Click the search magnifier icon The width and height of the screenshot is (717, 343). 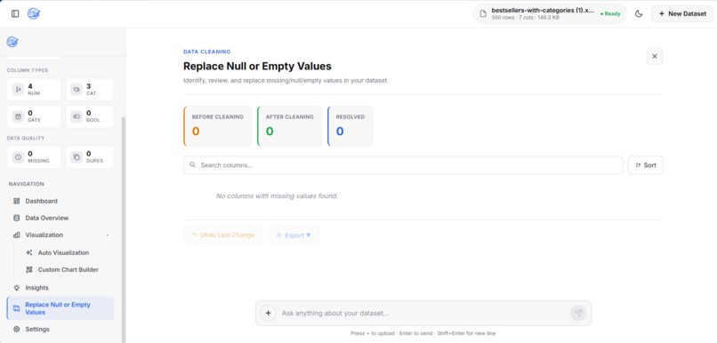pos(192,165)
